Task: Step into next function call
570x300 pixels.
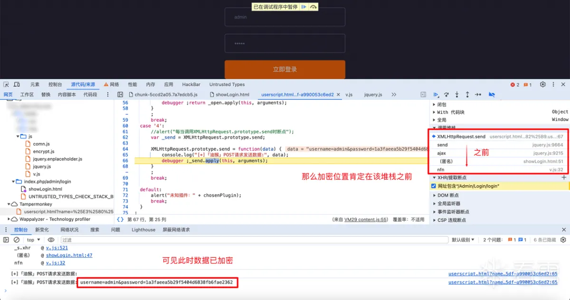Action: (x=457, y=94)
